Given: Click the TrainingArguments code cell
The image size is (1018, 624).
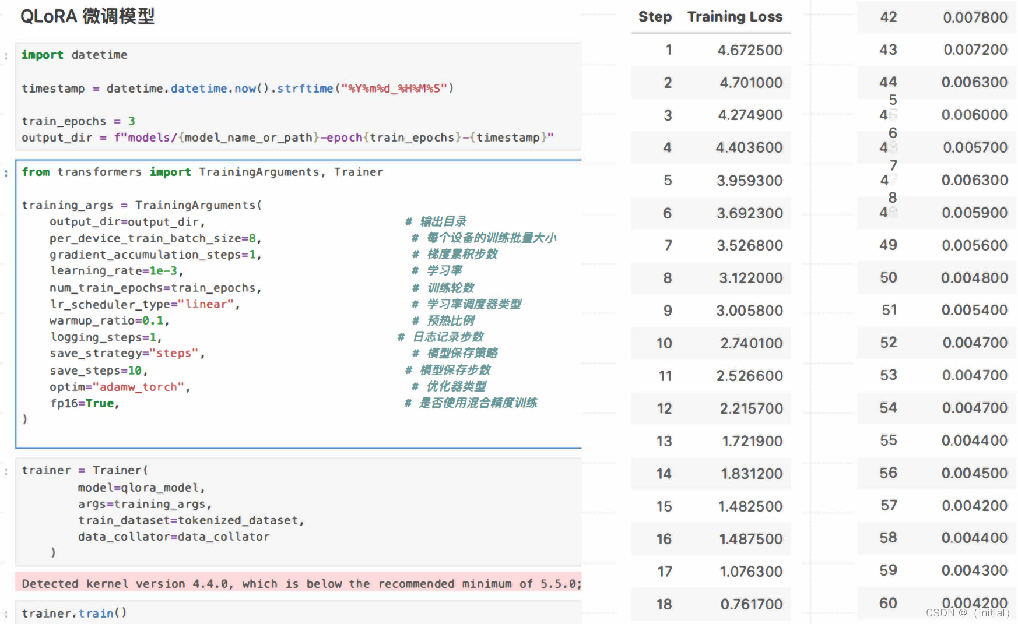Looking at the screenshot, I should (x=299, y=304).
